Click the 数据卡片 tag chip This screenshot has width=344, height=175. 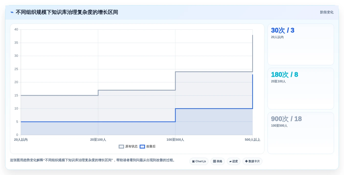point(252,161)
